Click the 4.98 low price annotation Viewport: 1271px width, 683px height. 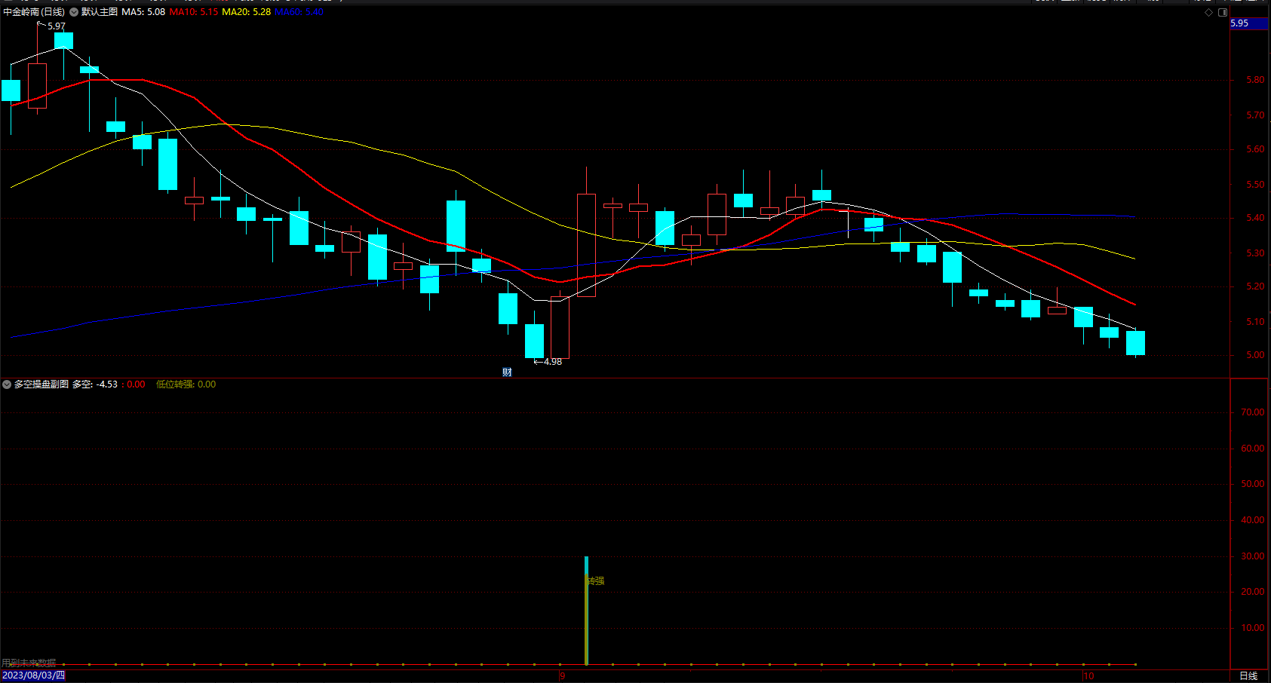point(553,362)
